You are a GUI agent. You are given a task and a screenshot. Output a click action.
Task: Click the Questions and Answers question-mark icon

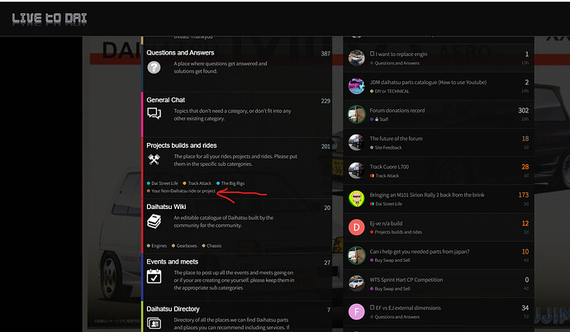pyautogui.click(x=154, y=67)
